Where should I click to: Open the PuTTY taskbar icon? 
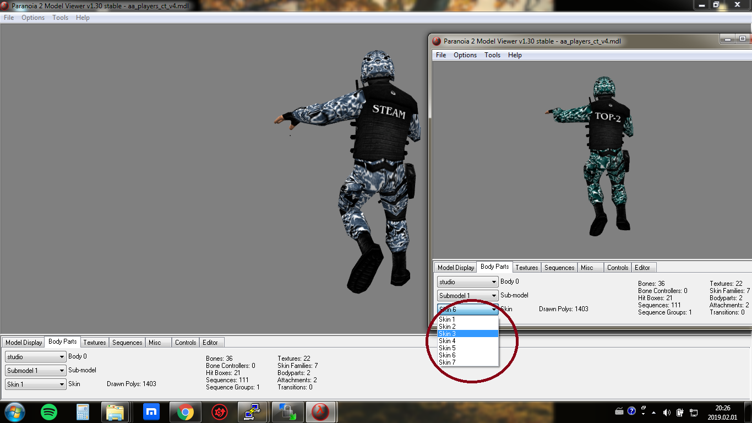pos(253,412)
